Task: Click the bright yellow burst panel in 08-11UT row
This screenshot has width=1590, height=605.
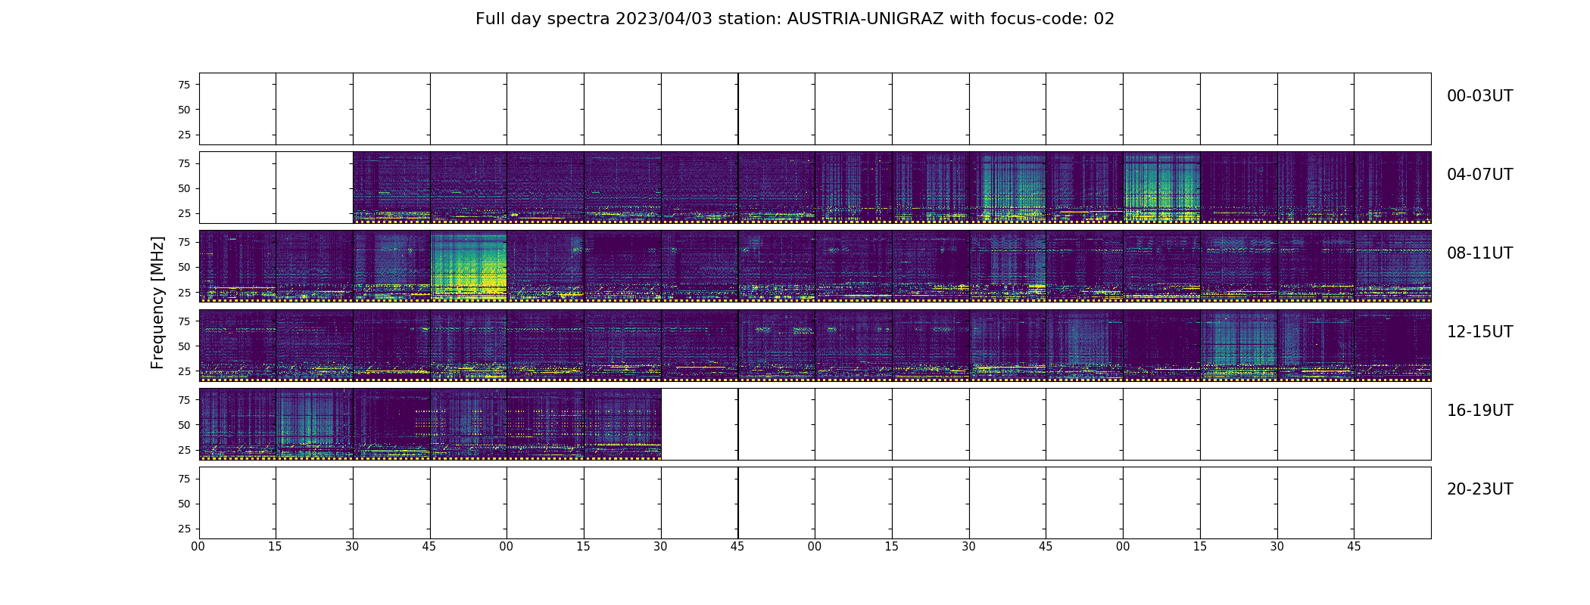Action: pos(468,266)
